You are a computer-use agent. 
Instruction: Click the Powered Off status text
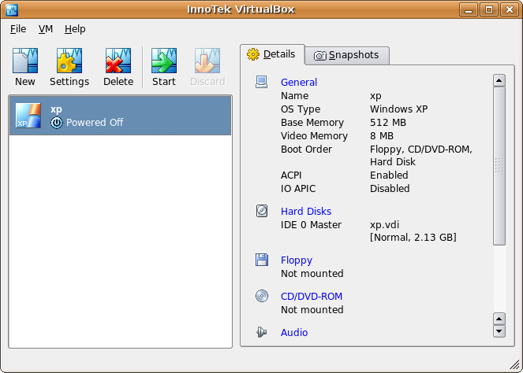click(95, 123)
